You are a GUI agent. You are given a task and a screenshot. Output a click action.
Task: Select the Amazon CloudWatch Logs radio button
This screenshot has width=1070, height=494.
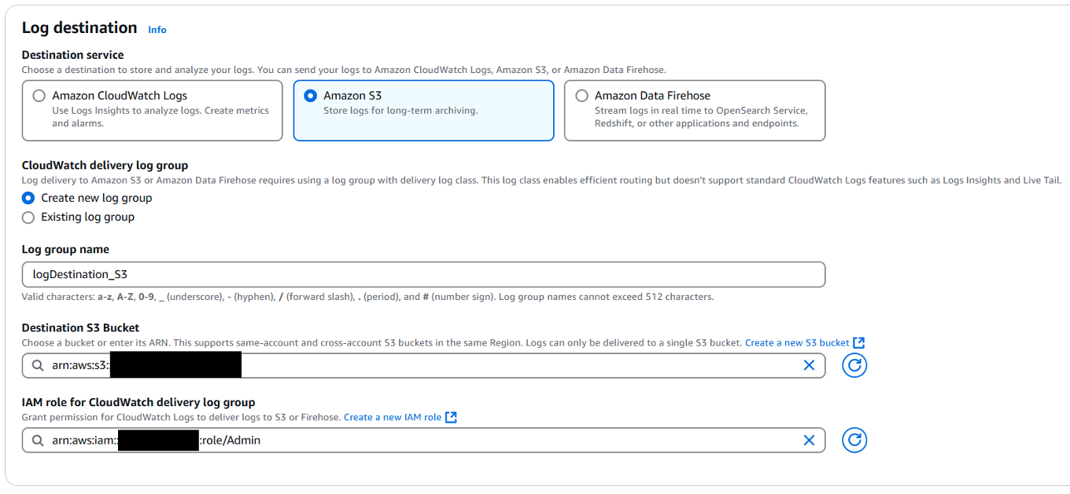[39, 96]
